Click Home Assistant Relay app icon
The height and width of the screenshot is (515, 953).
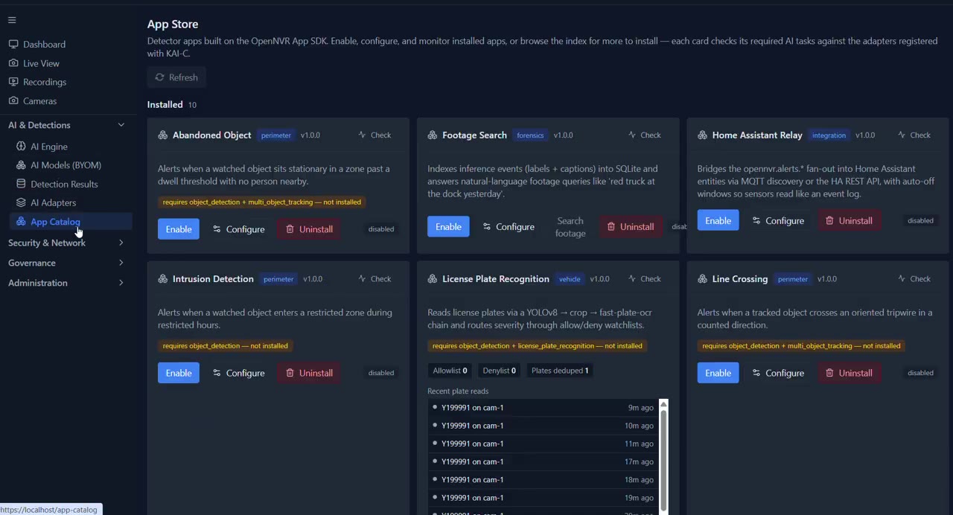(x=702, y=135)
